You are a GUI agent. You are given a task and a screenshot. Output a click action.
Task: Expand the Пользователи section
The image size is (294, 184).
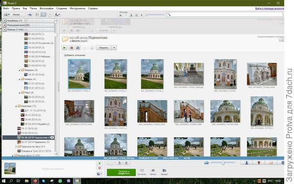click(x=5, y=25)
